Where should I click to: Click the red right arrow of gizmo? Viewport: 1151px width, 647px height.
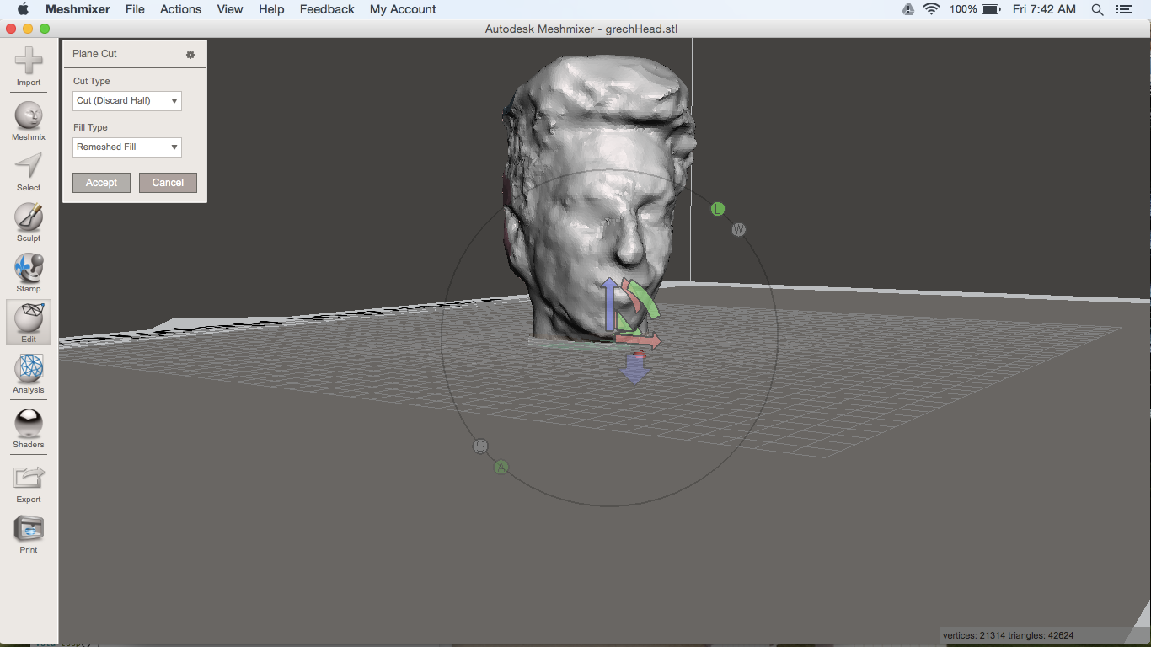638,340
